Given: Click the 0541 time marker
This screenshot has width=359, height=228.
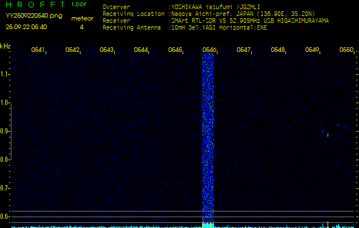Looking at the screenshot, I should point(38,50).
